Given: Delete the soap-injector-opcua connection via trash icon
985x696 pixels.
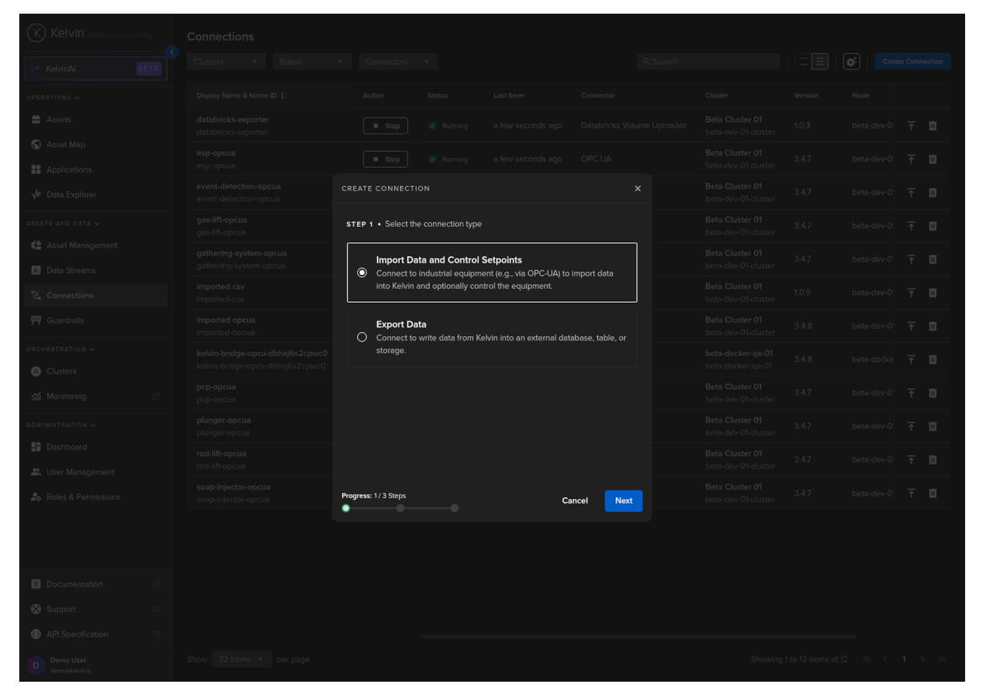Looking at the screenshot, I should (x=933, y=493).
